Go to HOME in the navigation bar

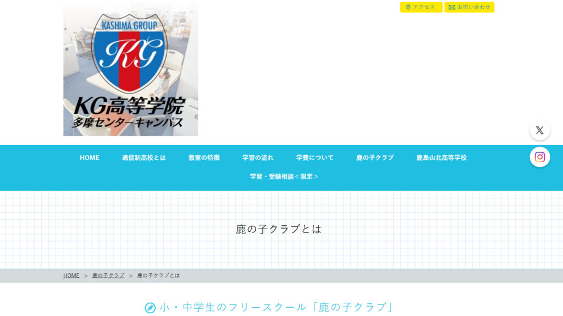[x=90, y=158]
